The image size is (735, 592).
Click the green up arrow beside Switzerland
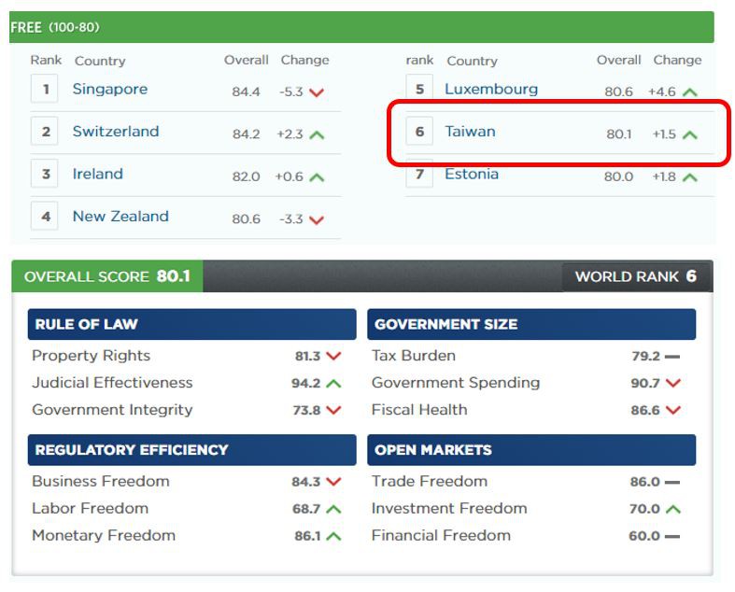(316, 134)
